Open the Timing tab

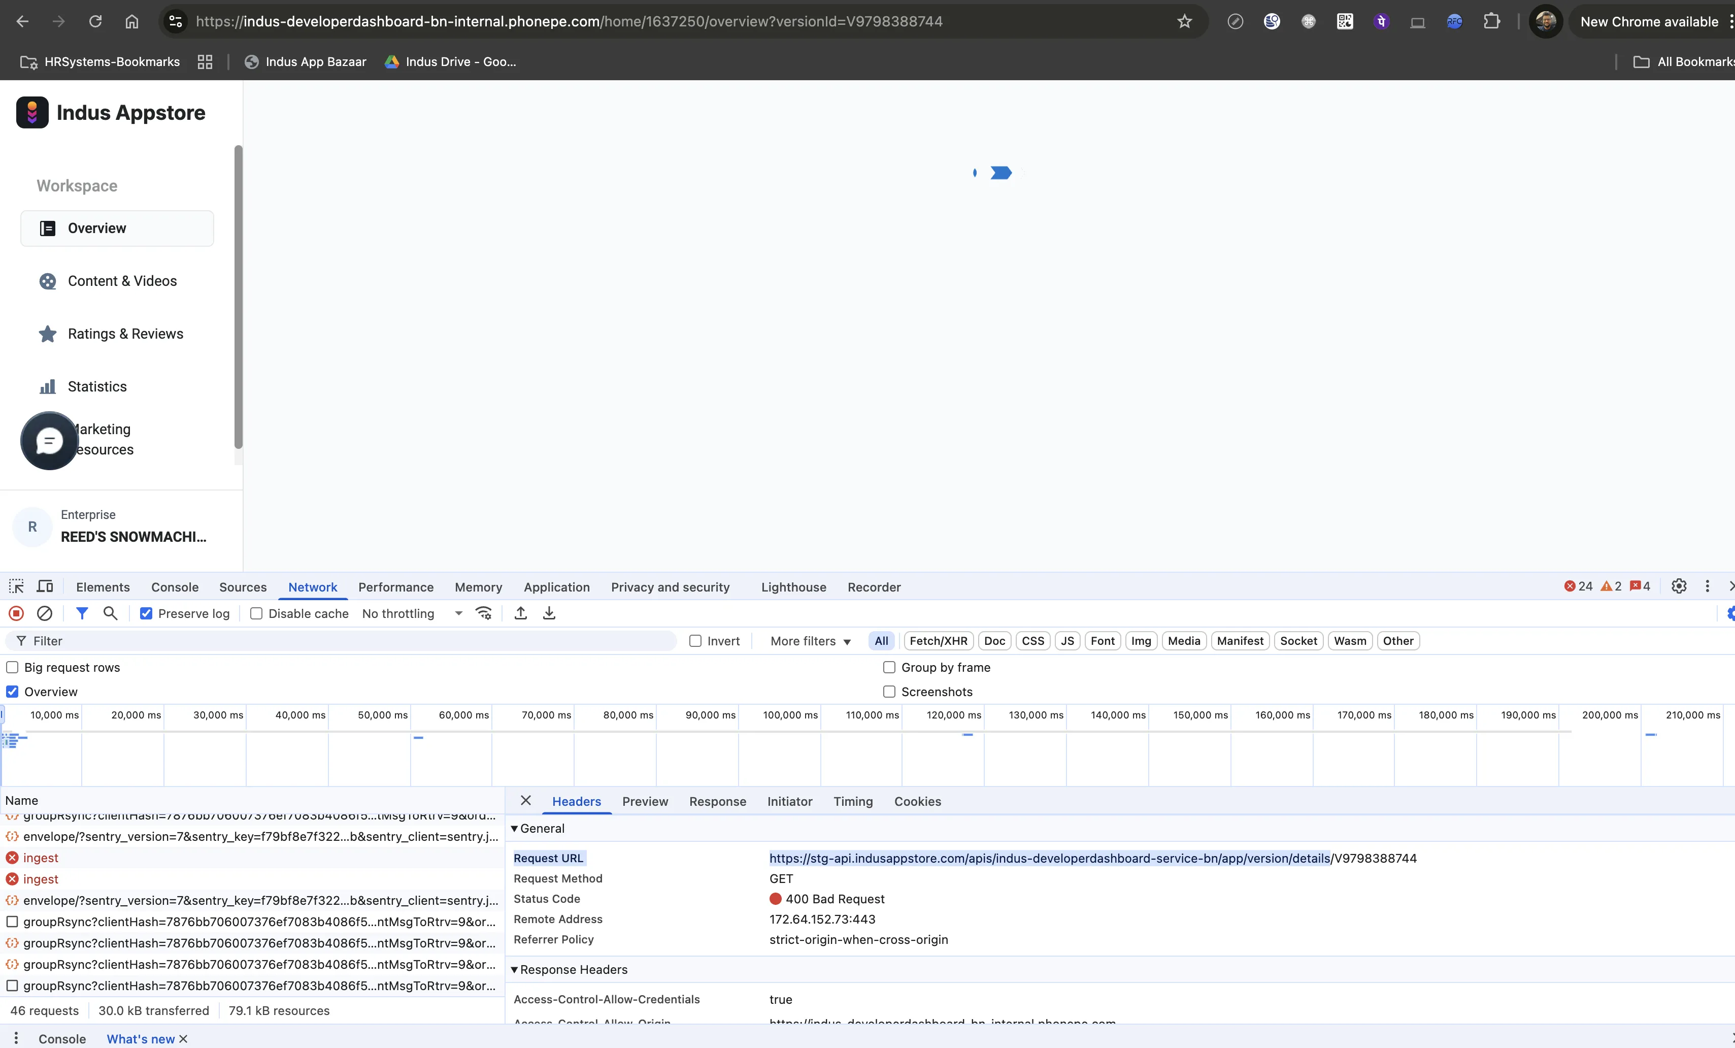pyautogui.click(x=853, y=802)
